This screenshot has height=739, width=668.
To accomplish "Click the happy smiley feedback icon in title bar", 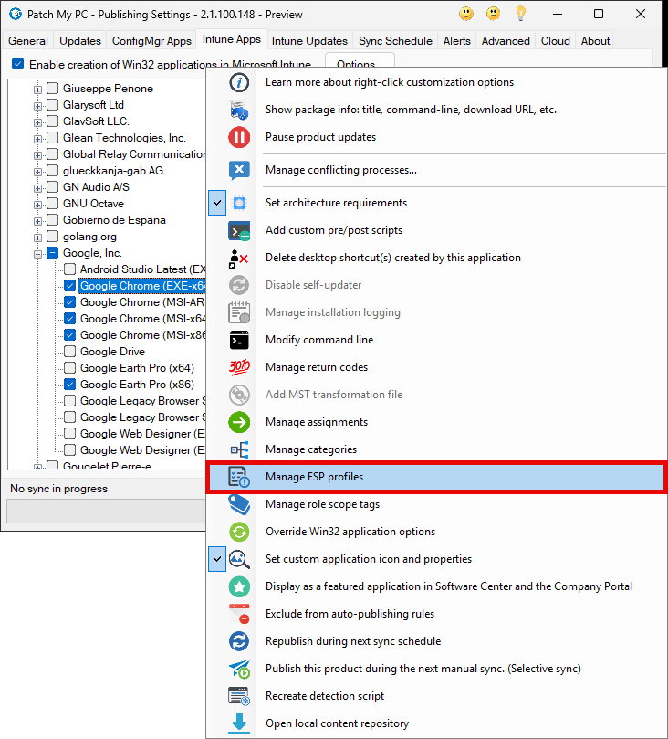I will click(466, 14).
